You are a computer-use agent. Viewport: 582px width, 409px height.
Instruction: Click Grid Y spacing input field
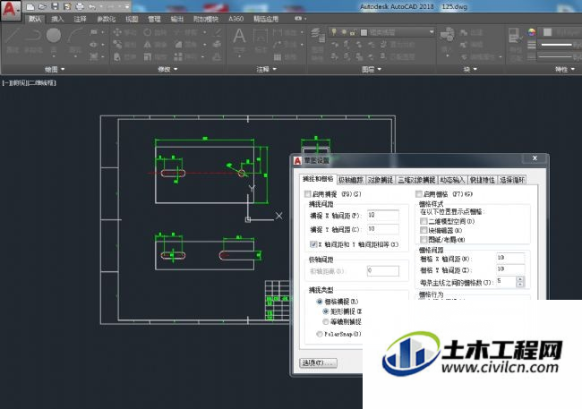tap(510, 269)
